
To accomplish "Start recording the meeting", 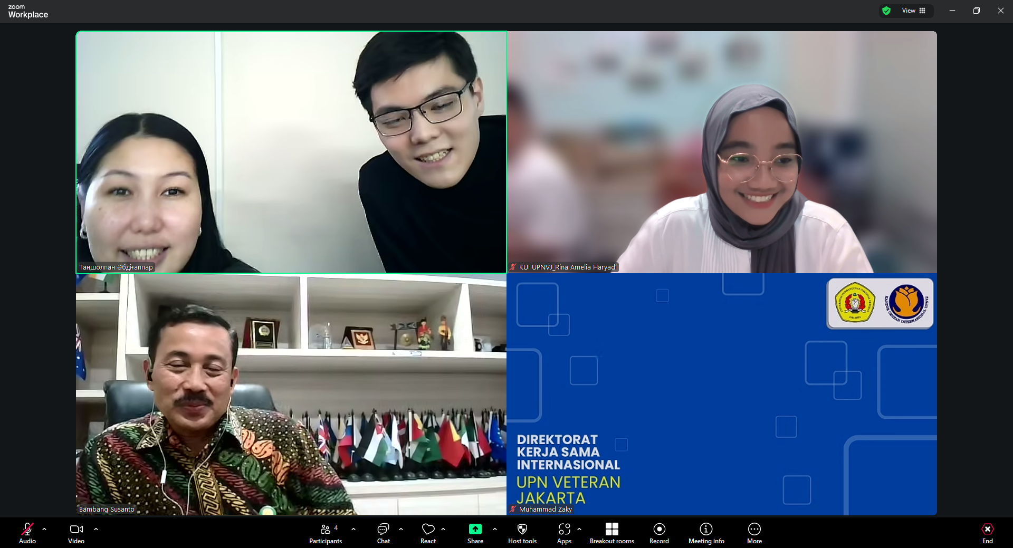I will [659, 532].
